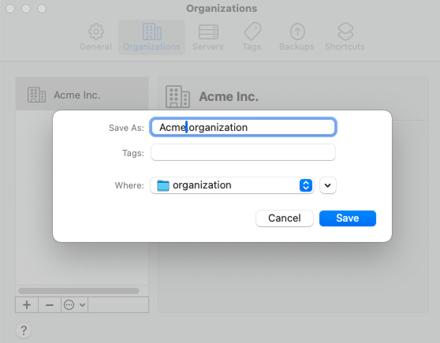Open the more actions ellipsis menu

point(74,304)
